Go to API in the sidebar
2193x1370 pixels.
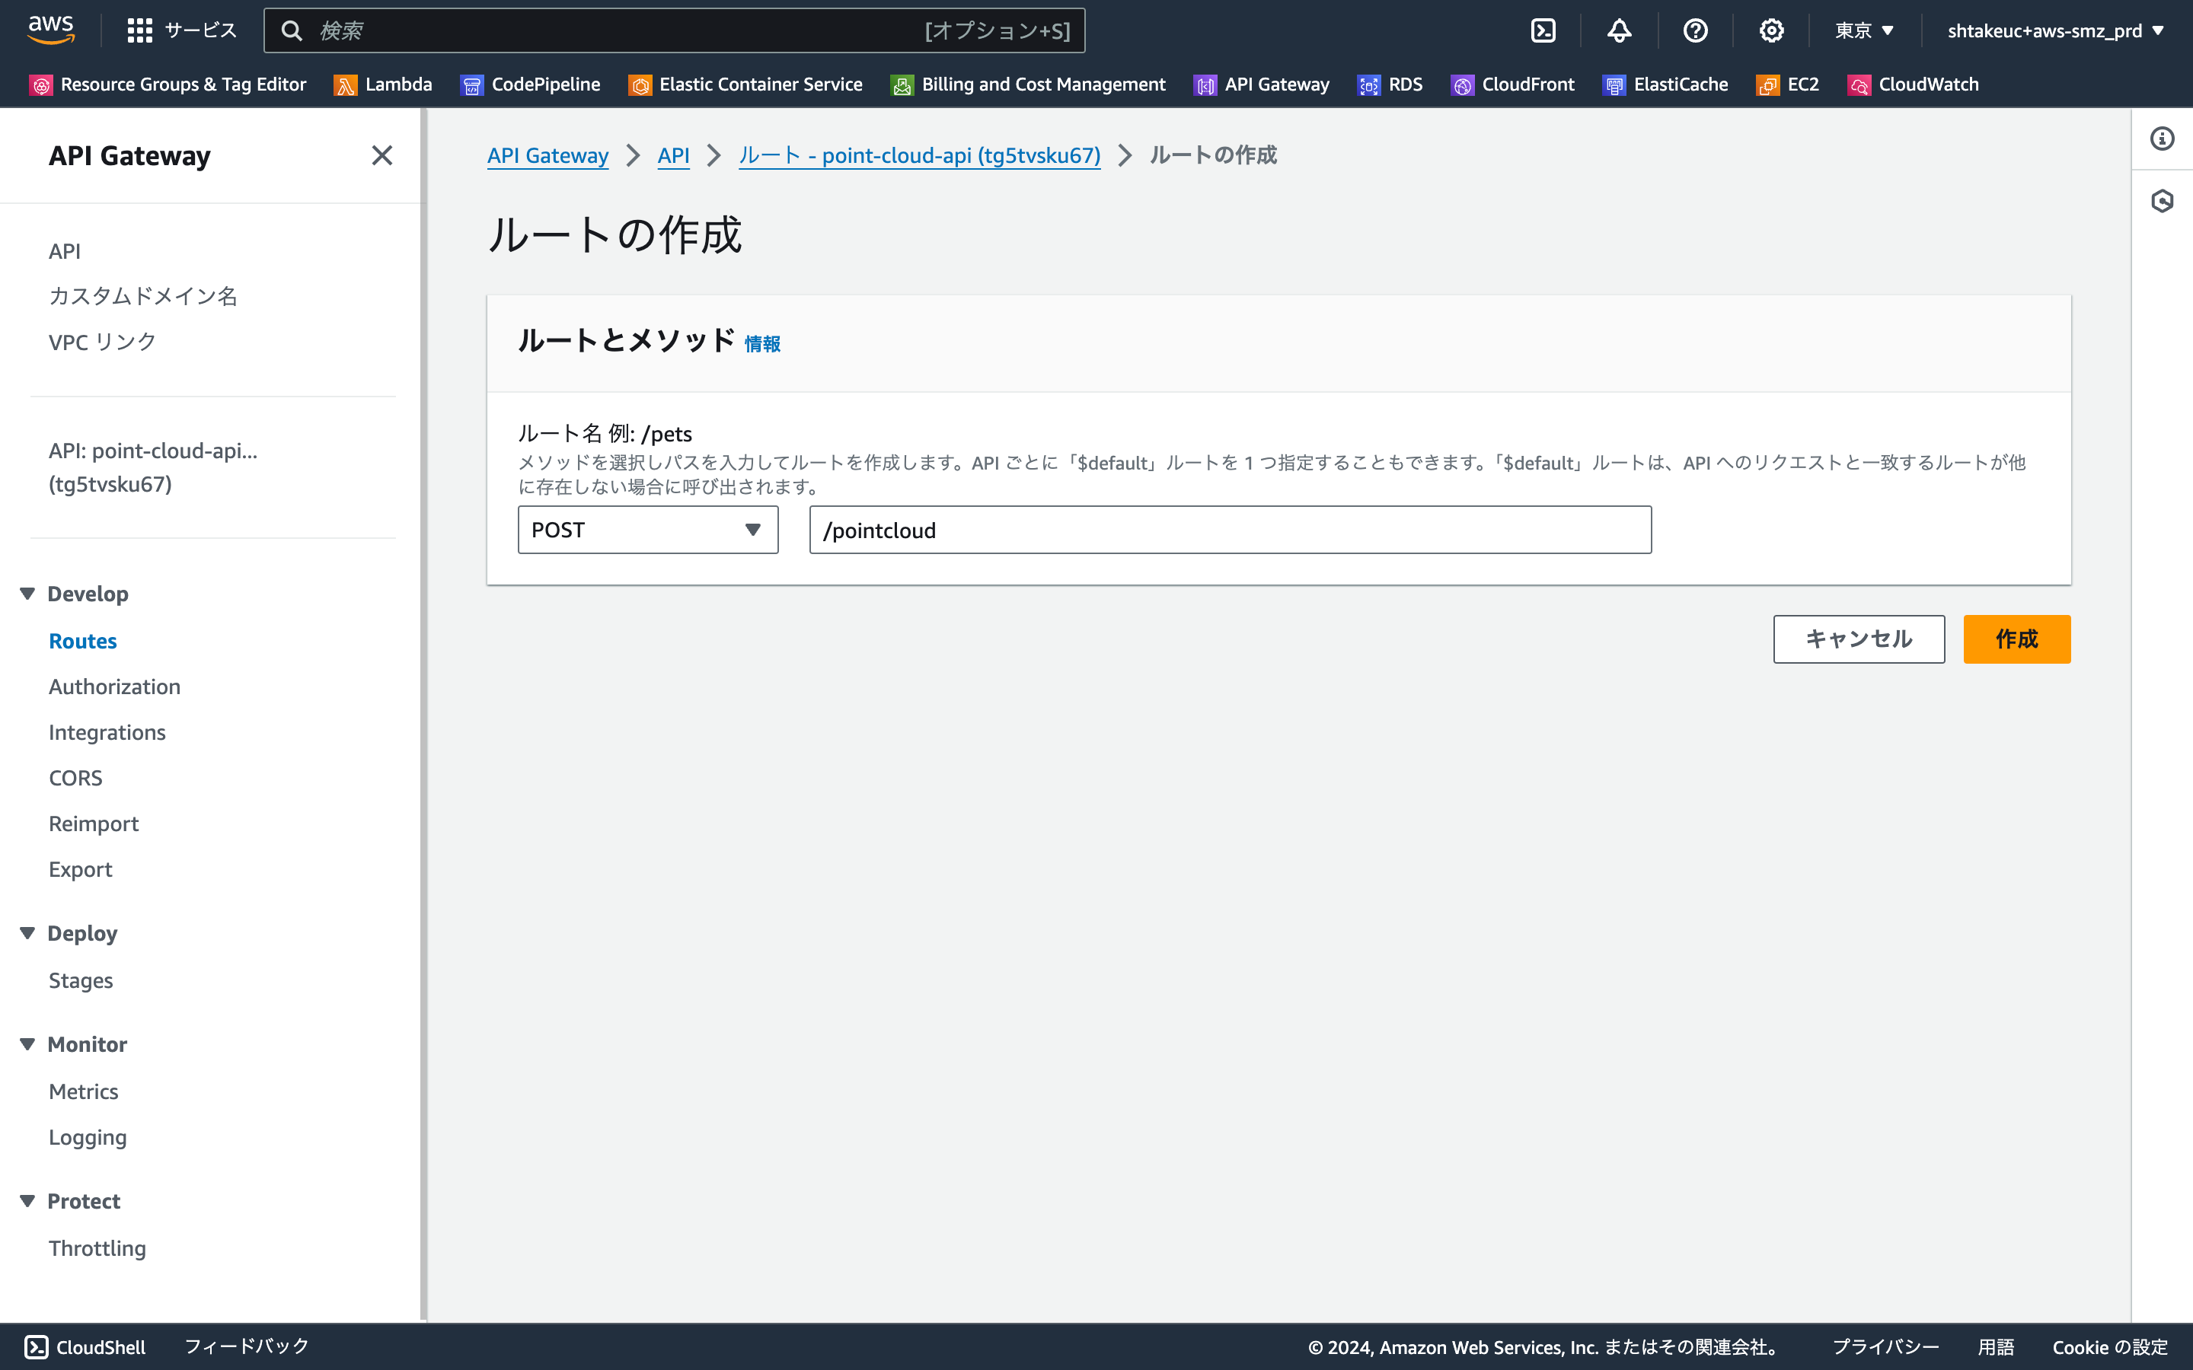pos(64,251)
